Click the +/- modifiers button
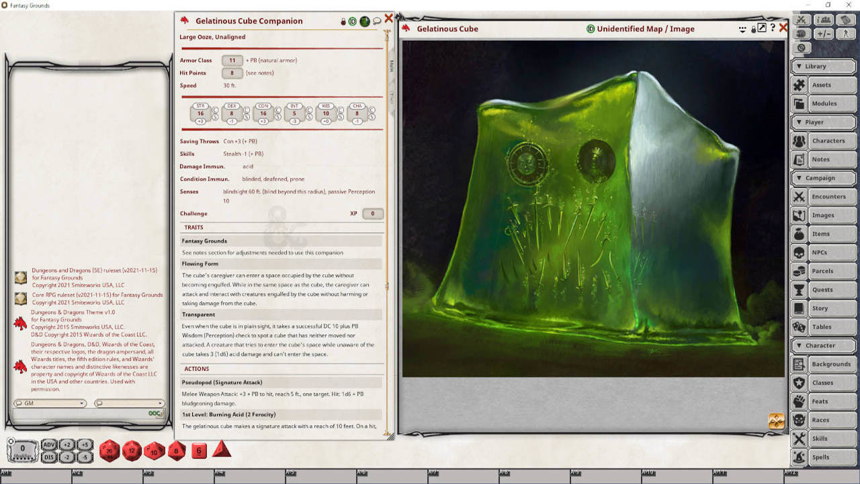Image resolution: width=860 pixels, height=484 pixels. (824, 34)
